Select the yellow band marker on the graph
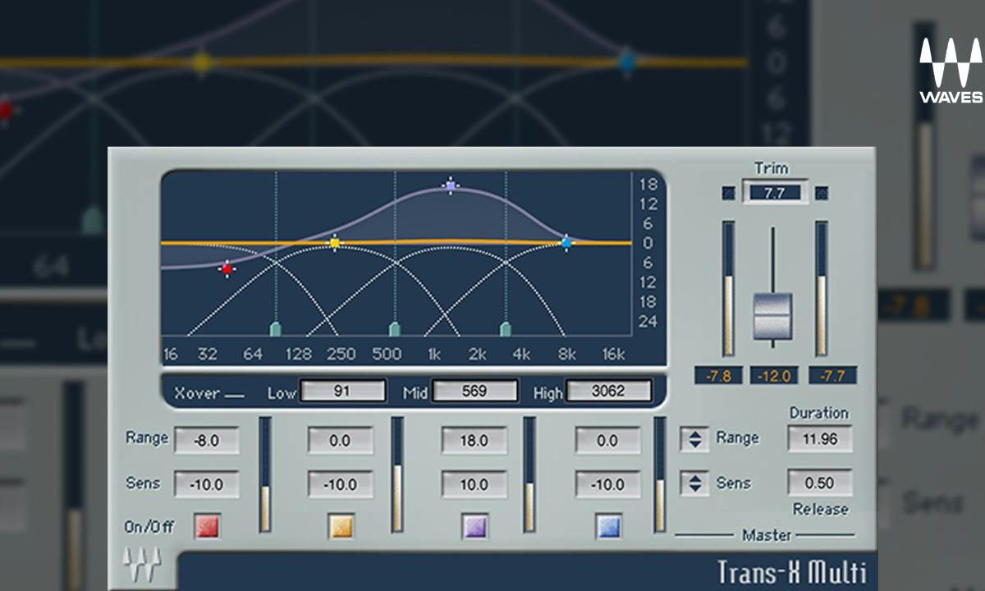985x591 pixels. (335, 242)
